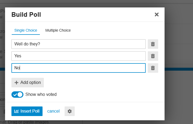The height and width of the screenshot is (124, 193).
Task: Add another poll option
Action: (28, 83)
